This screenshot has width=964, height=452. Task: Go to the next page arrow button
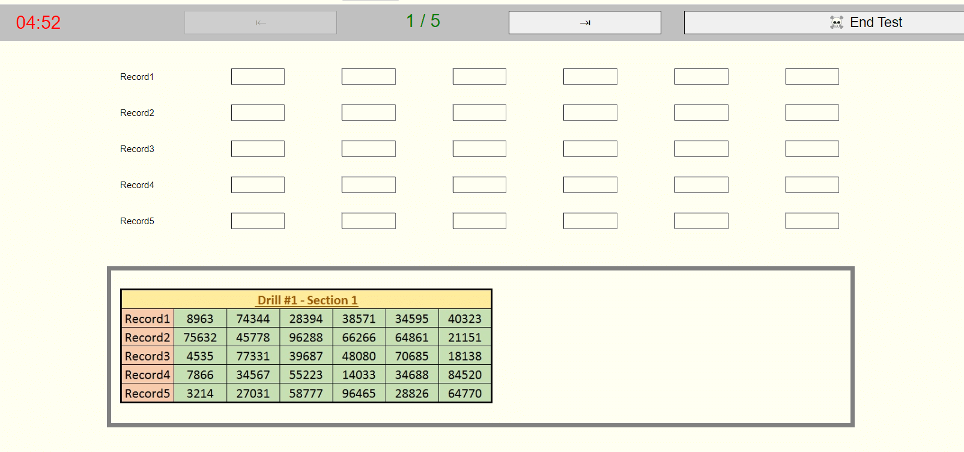(585, 23)
